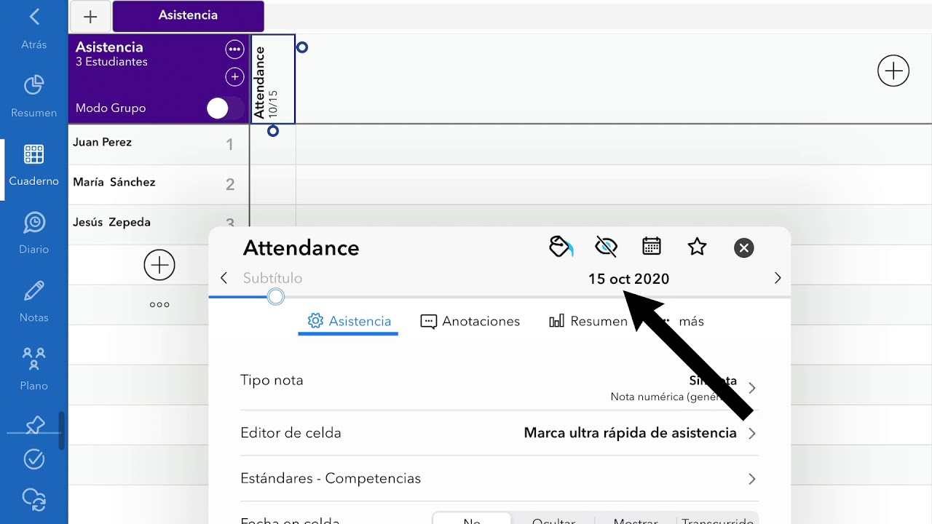Go to next column with right chevron
The width and height of the screenshot is (932, 524).
coord(777,278)
